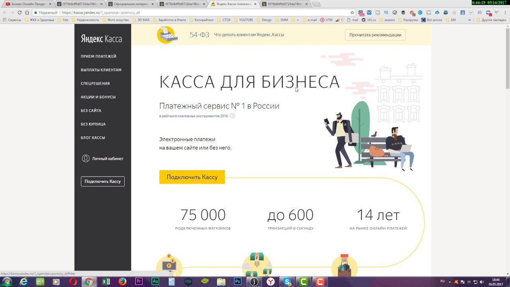The image size is (510, 287).
Task: Open the blue cloud upload extension
Action: [x=437, y=12]
